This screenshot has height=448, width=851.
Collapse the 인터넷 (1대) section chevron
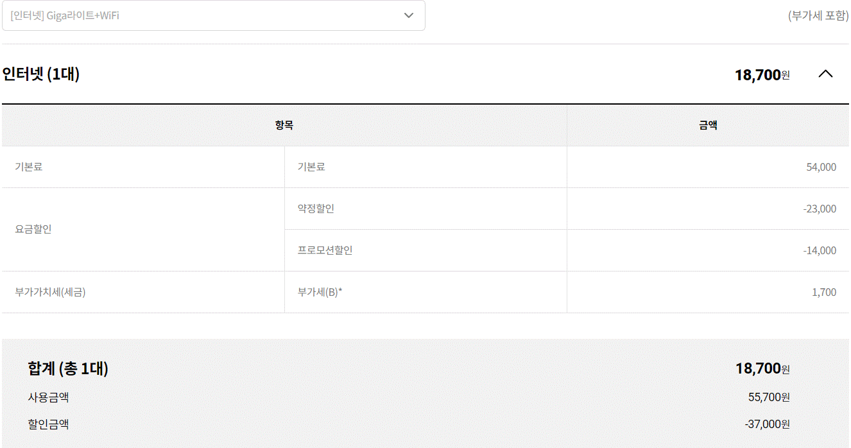pos(825,74)
